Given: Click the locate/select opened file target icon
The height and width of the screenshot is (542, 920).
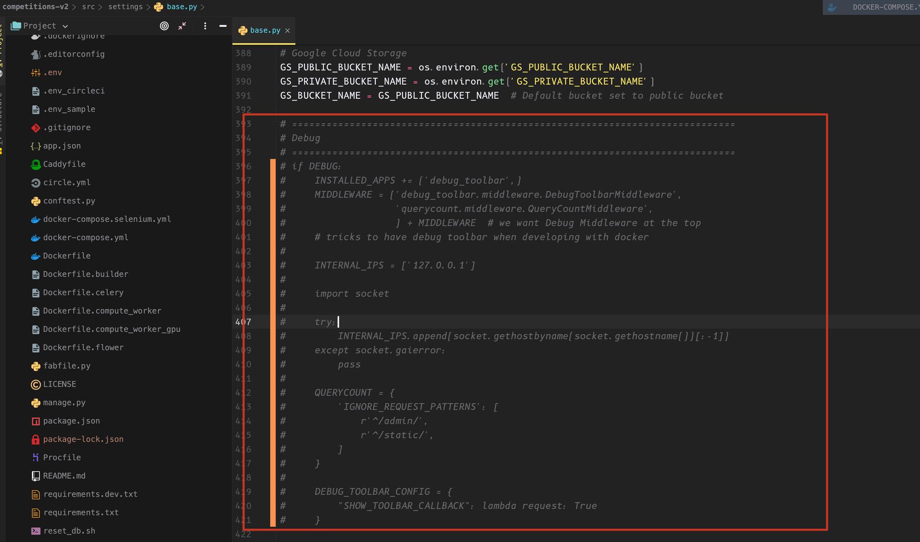Looking at the screenshot, I should (164, 26).
